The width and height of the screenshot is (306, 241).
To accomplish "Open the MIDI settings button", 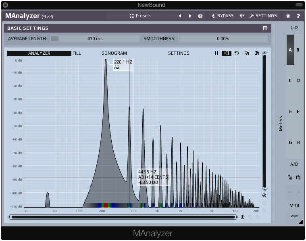I will [294, 206].
